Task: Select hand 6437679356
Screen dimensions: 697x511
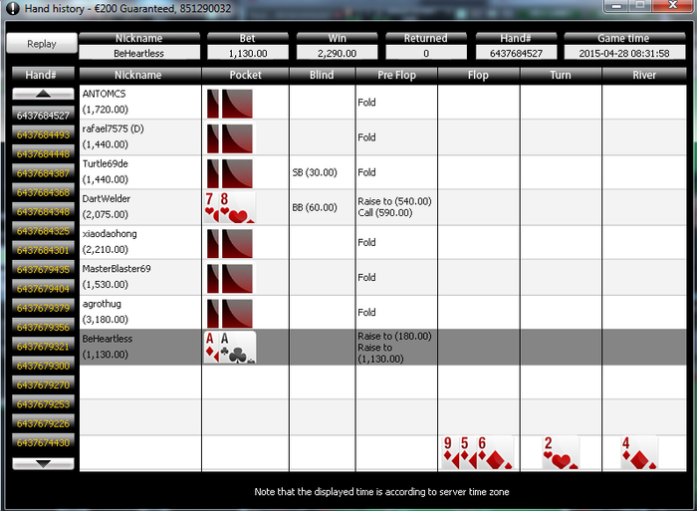Action: point(43,328)
